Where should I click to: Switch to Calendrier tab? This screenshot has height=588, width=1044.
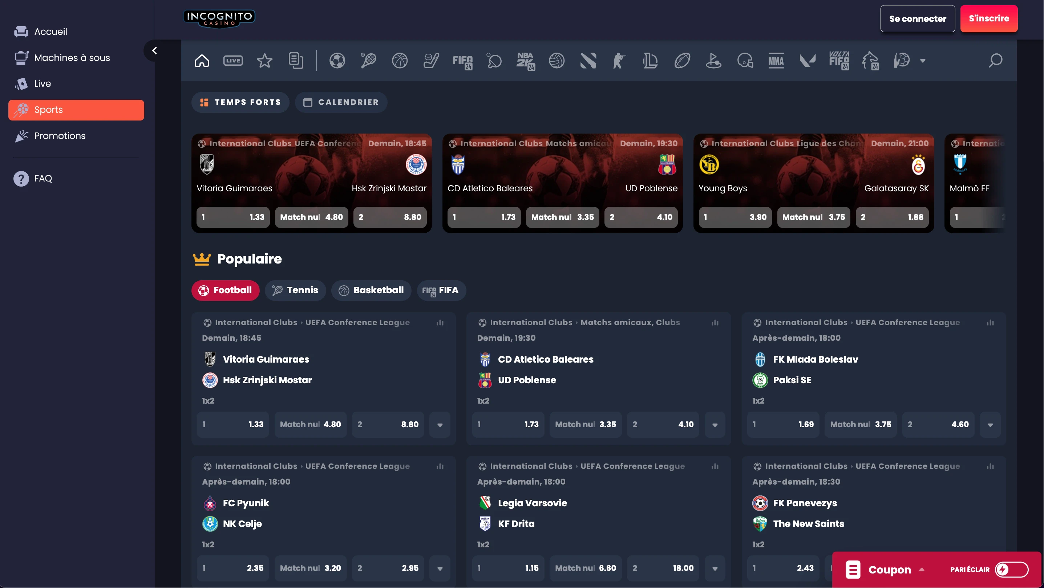[341, 102]
